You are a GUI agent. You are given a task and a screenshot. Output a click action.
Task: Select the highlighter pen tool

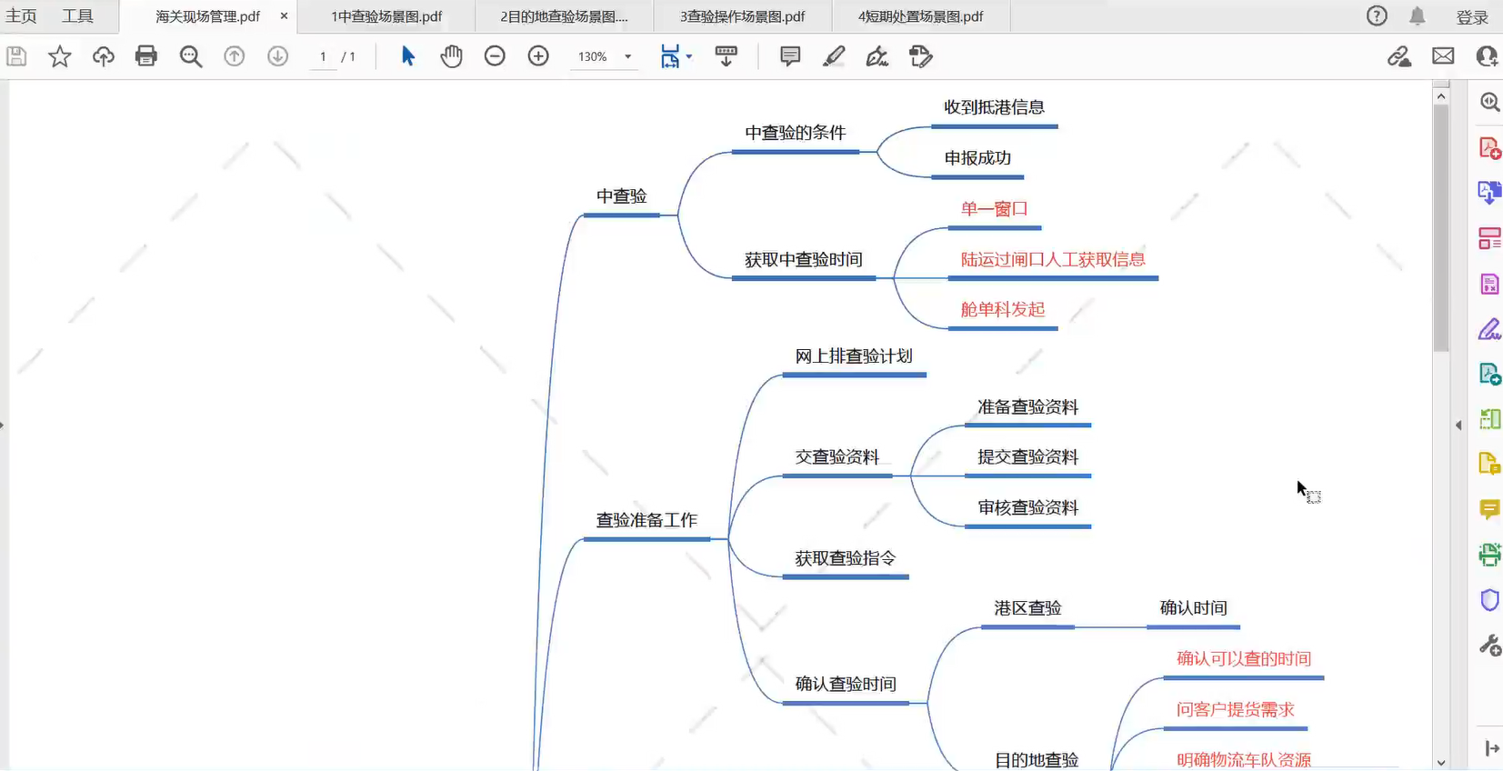pos(834,56)
